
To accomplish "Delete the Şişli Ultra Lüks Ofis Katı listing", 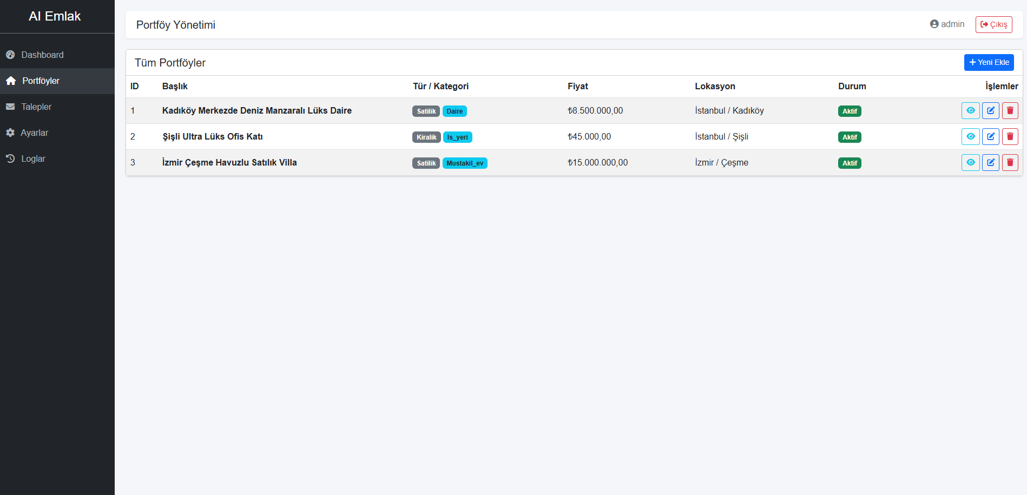I will coord(1010,137).
